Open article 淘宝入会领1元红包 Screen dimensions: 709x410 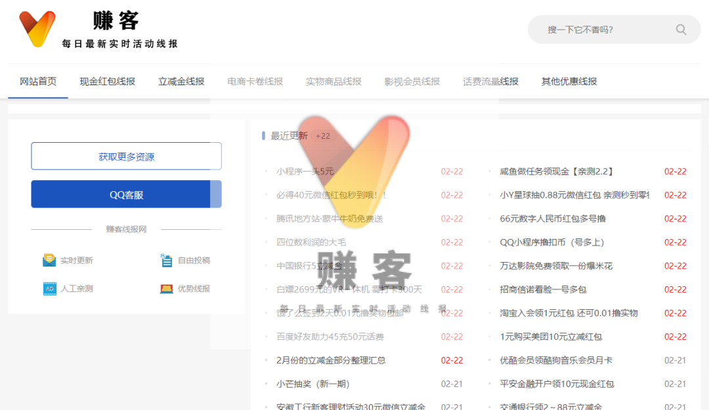569,313
